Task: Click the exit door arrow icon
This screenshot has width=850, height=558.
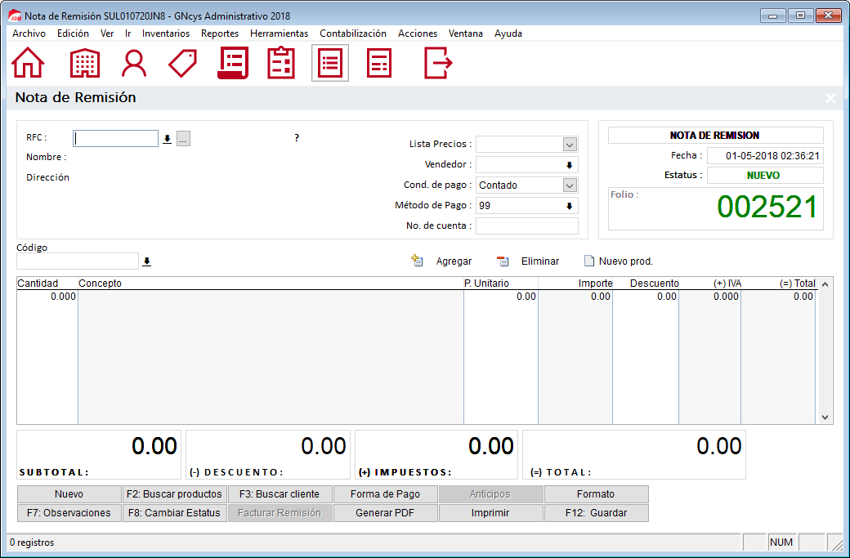Action: pyautogui.click(x=438, y=63)
